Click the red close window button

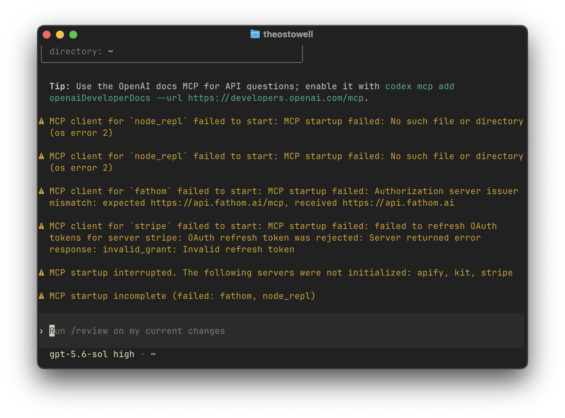click(x=47, y=35)
